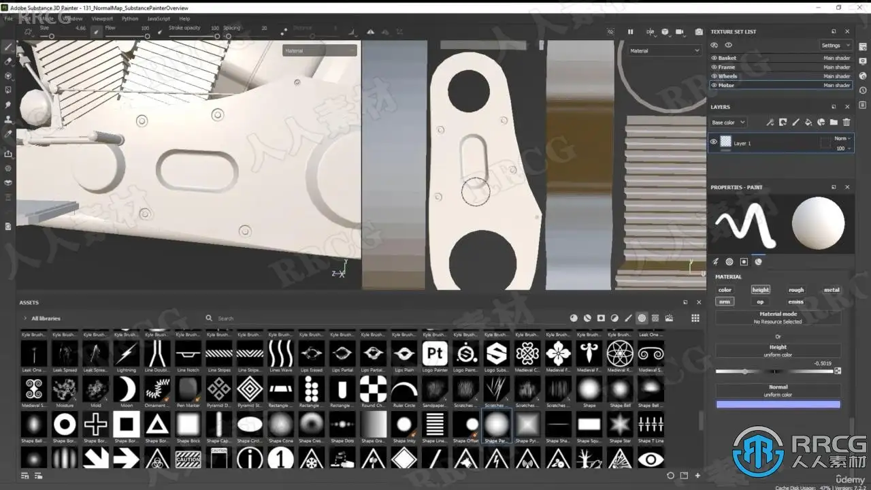This screenshot has height=490, width=871.
Task: Toggle visibility of Frame texture set
Action: coord(714,67)
